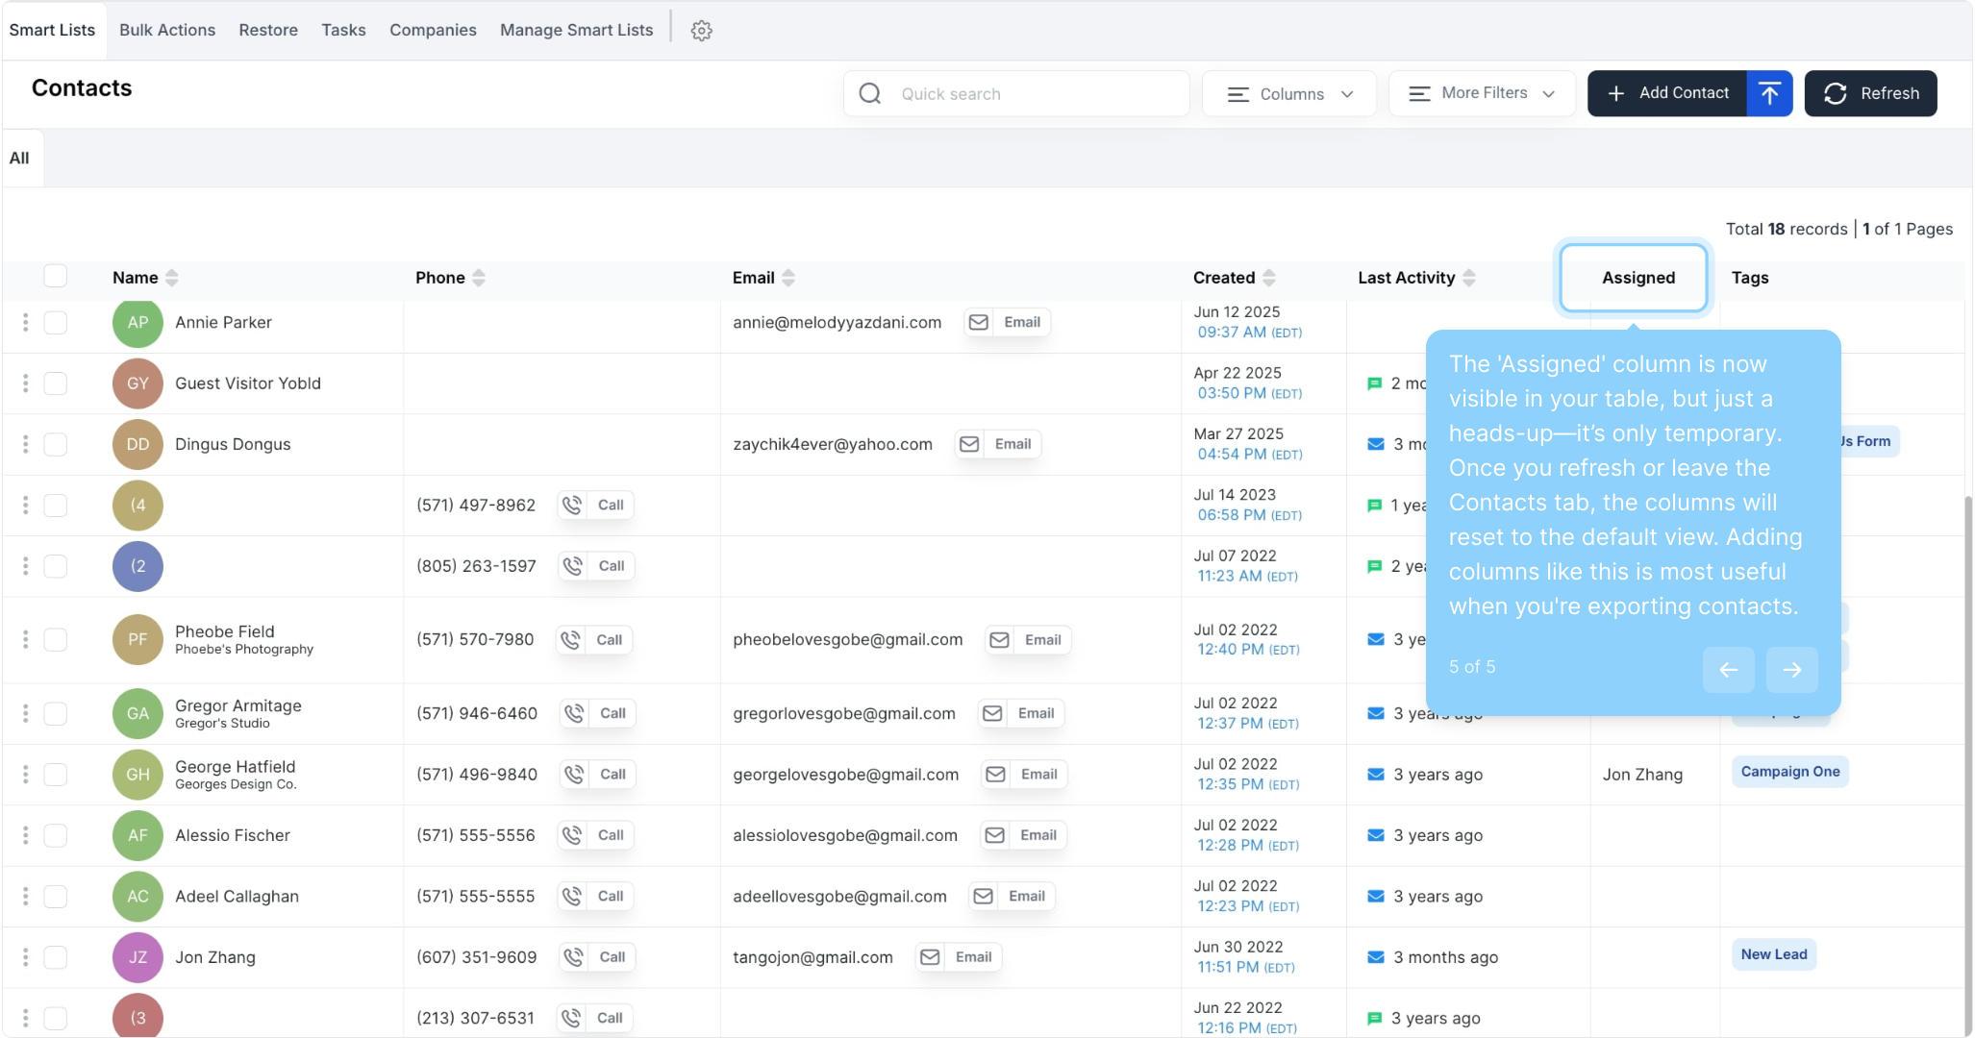1975x1038 pixels.
Task: Expand the Columns dropdown
Action: click(x=1289, y=94)
